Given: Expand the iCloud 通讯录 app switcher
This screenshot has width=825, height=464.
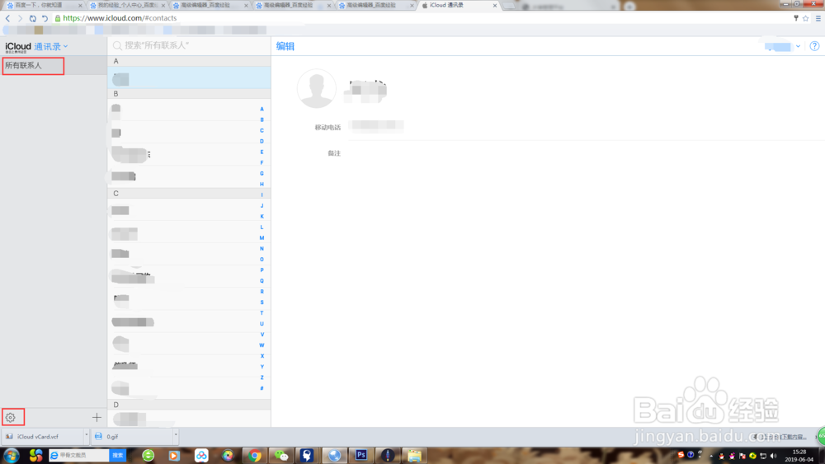Looking at the screenshot, I should pyautogui.click(x=51, y=46).
